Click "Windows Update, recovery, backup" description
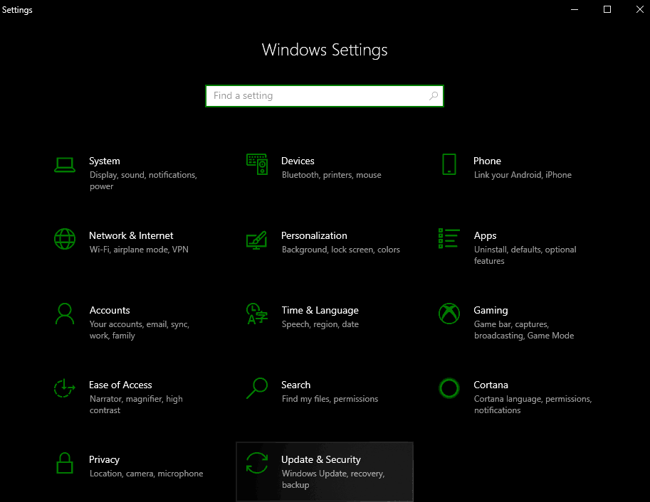650x502 pixels. (333, 479)
